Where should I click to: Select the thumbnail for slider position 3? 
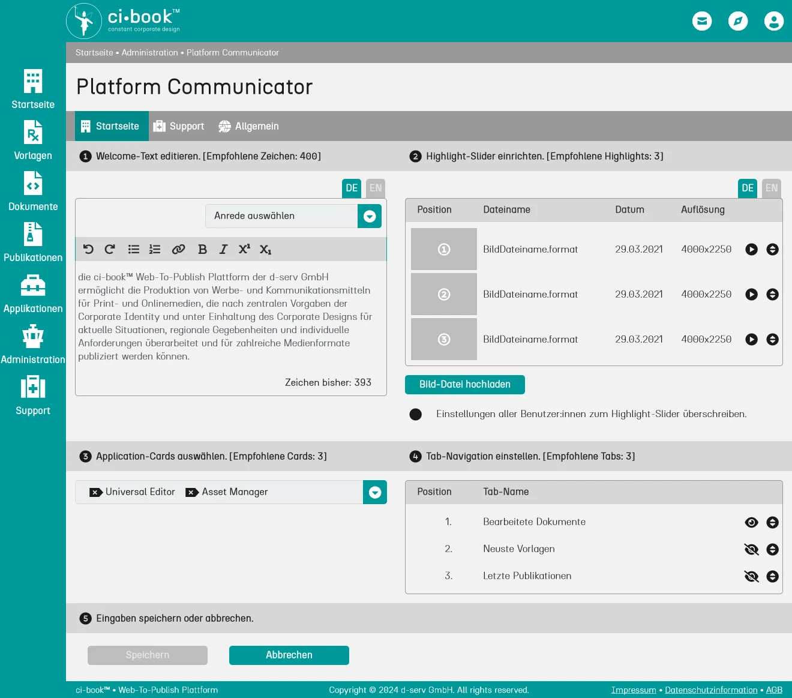(444, 339)
